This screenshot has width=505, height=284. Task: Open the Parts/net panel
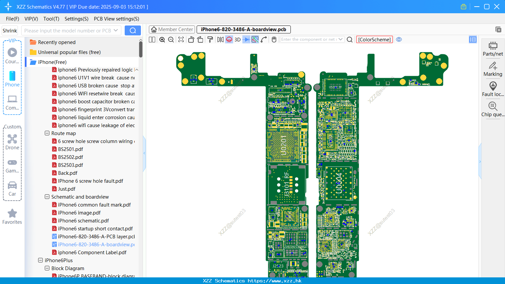(493, 49)
